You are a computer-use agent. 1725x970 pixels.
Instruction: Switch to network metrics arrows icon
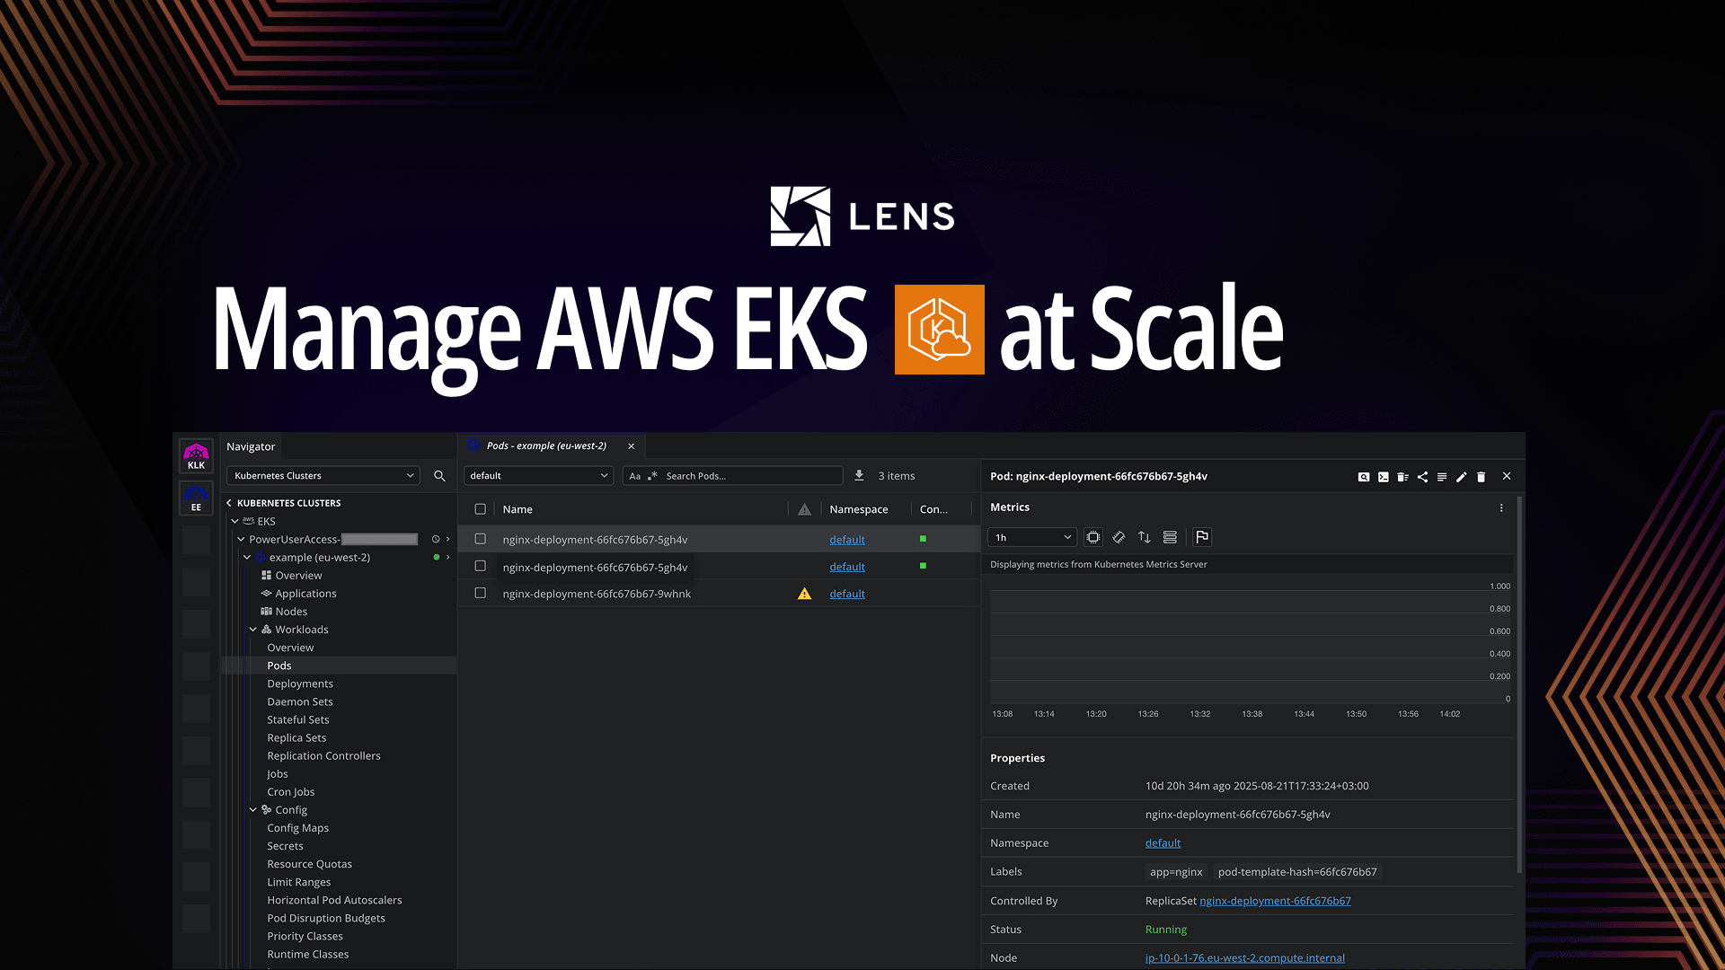click(x=1145, y=537)
